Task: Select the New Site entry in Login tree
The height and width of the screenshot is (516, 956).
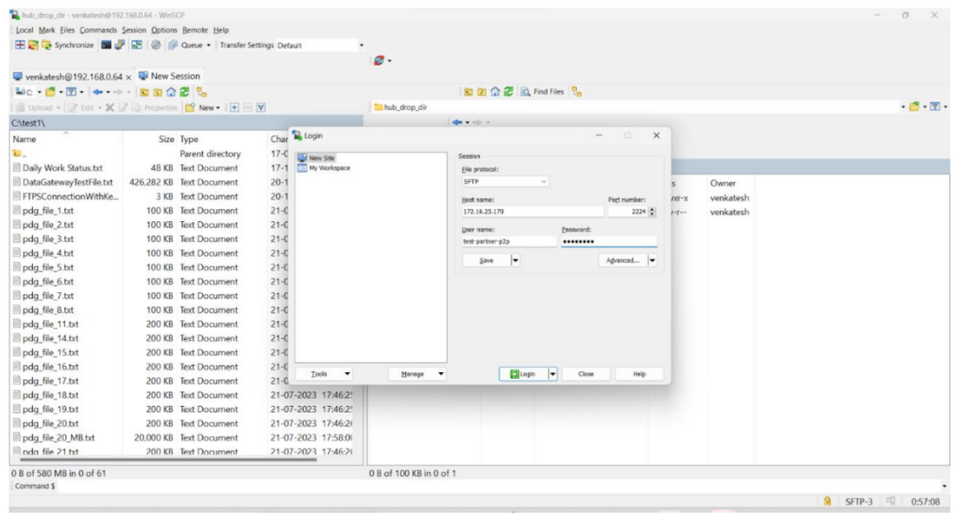Action: coord(321,158)
